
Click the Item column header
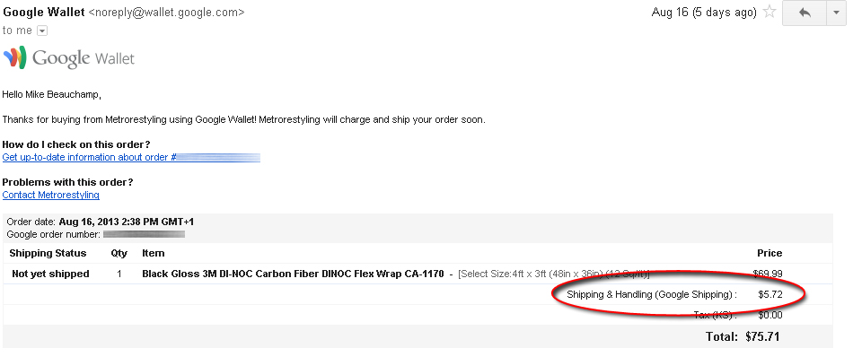(x=153, y=253)
